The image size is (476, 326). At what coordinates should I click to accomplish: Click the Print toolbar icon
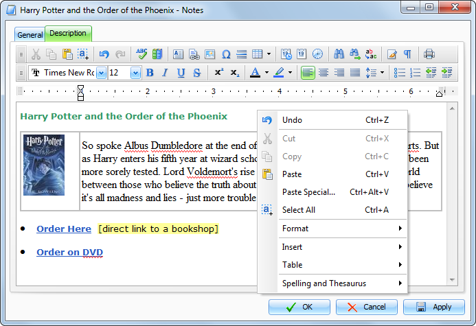429,54
